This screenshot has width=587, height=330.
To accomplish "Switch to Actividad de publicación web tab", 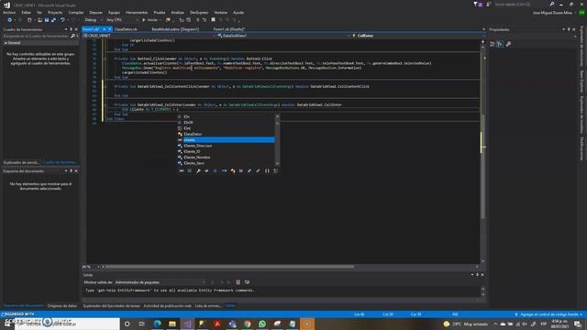I will pyautogui.click(x=167, y=305).
